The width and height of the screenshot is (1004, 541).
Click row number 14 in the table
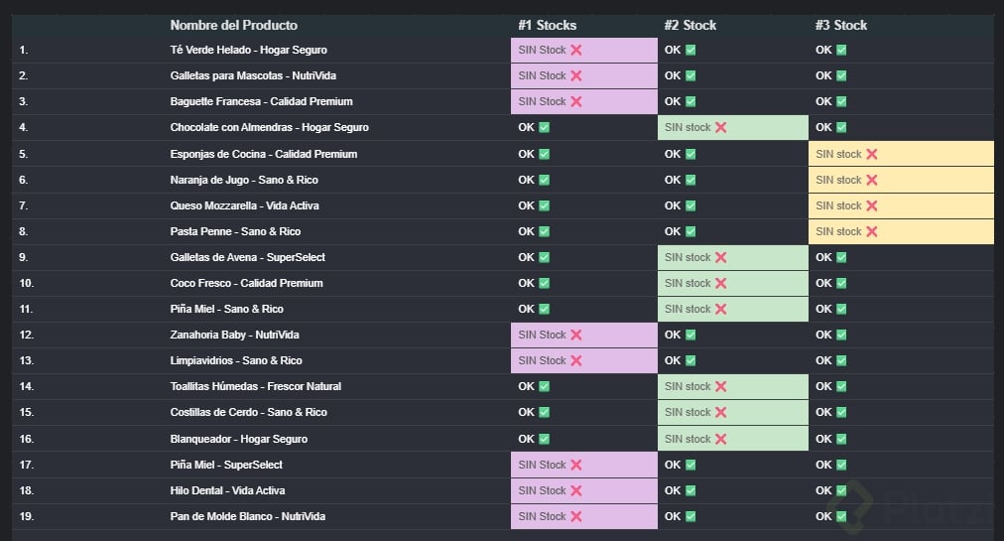26,386
